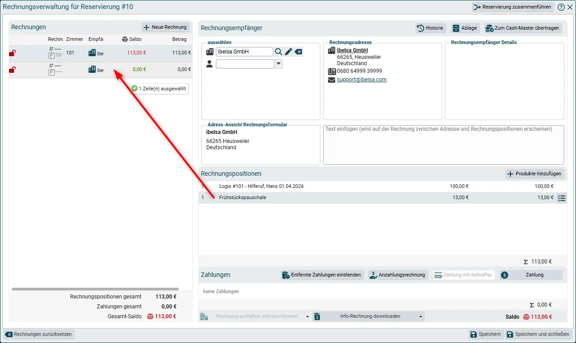Open the ibelsa GmbH address link

pyautogui.click(x=352, y=50)
